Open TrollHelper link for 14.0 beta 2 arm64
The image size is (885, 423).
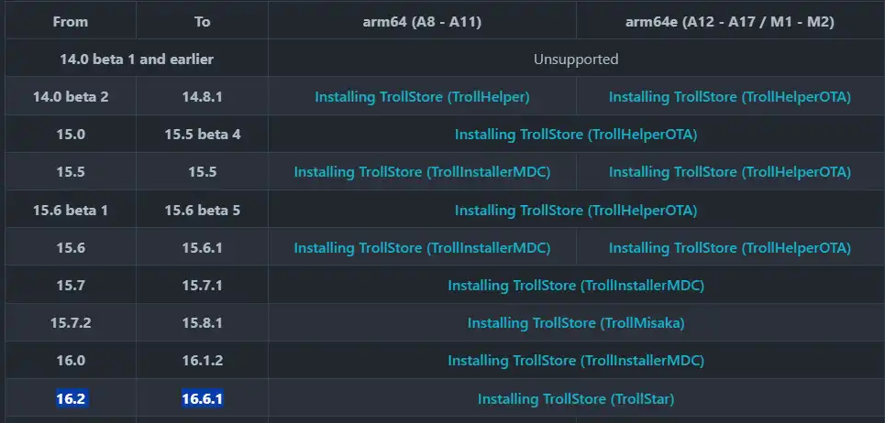point(422,97)
